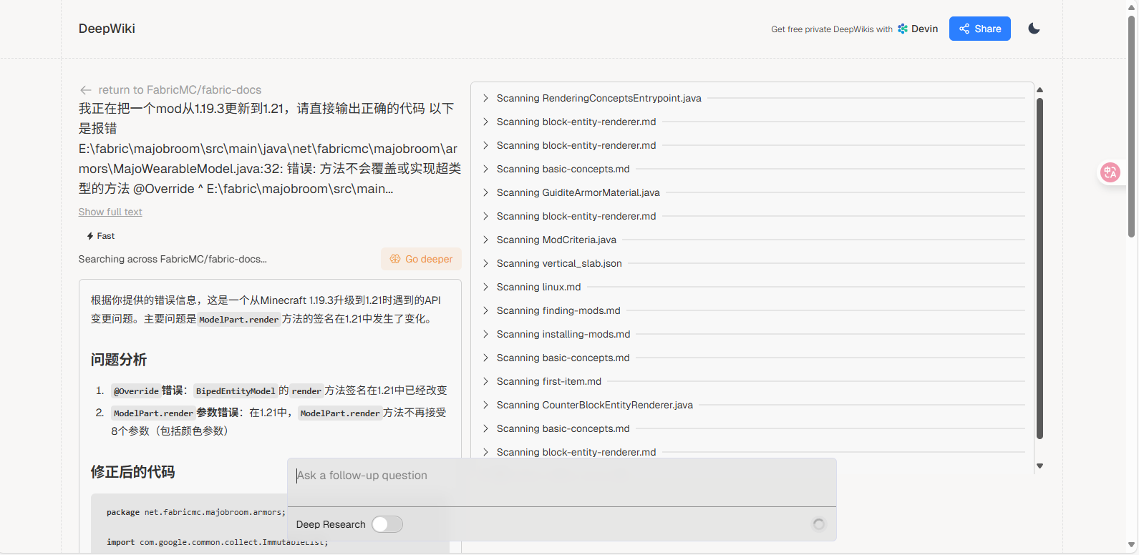Click the Fast lightning mode badge
1139x555 pixels.
pos(100,236)
